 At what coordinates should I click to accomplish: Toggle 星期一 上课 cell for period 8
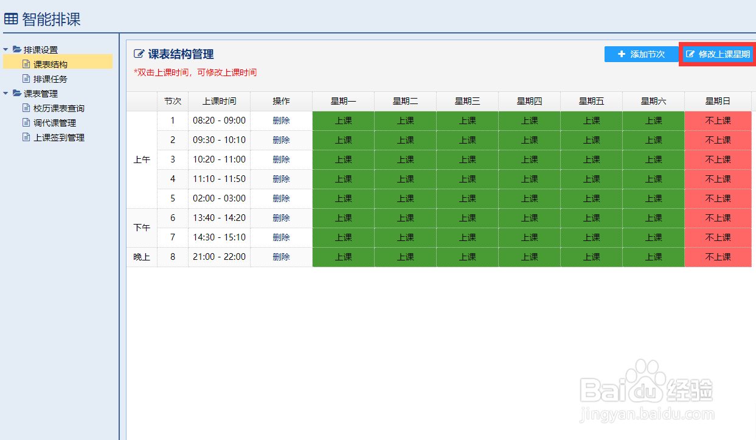pos(344,257)
